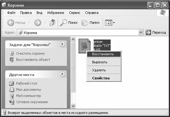Click the Восстановить объект link
This screenshot has height=117, width=170.
[x=33, y=60]
